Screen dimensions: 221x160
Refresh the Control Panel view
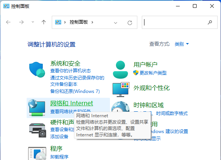tap(130, 22)
